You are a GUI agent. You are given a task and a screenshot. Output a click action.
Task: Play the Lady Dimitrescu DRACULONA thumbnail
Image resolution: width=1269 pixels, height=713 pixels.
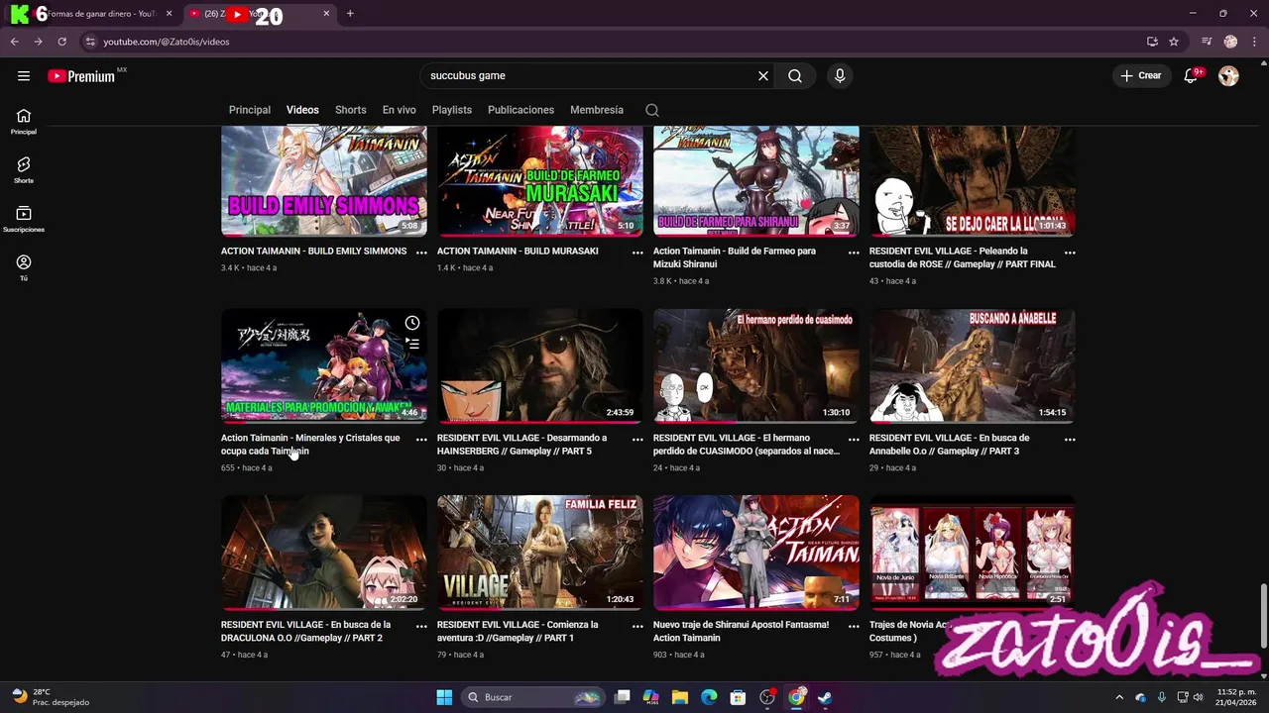[x=324, y=553]
